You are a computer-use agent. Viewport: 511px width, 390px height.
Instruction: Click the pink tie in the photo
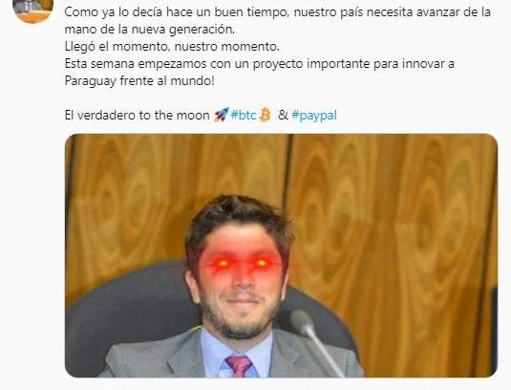239,366
